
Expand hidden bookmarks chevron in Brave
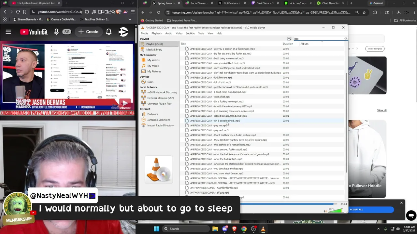[x=129, y=19]
